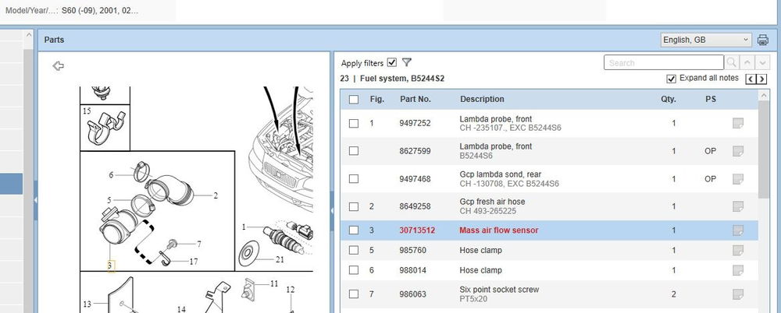Tick the select-all checkbox in table header
The width and height of the screenshot is (781, 313).
(354, 99)
